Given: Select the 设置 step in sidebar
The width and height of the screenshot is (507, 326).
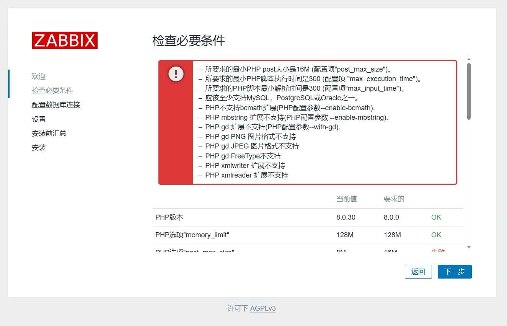Looking at the screenshot, I should (39, 119).
